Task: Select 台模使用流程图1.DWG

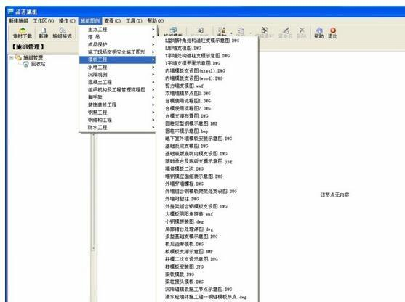Action: (x=188, y=101)
